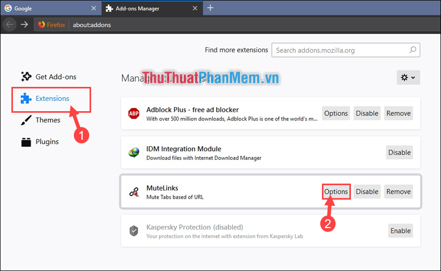Close the Google tab
The width and height of the screenshot is (441, 271).
tap(94, 8)
